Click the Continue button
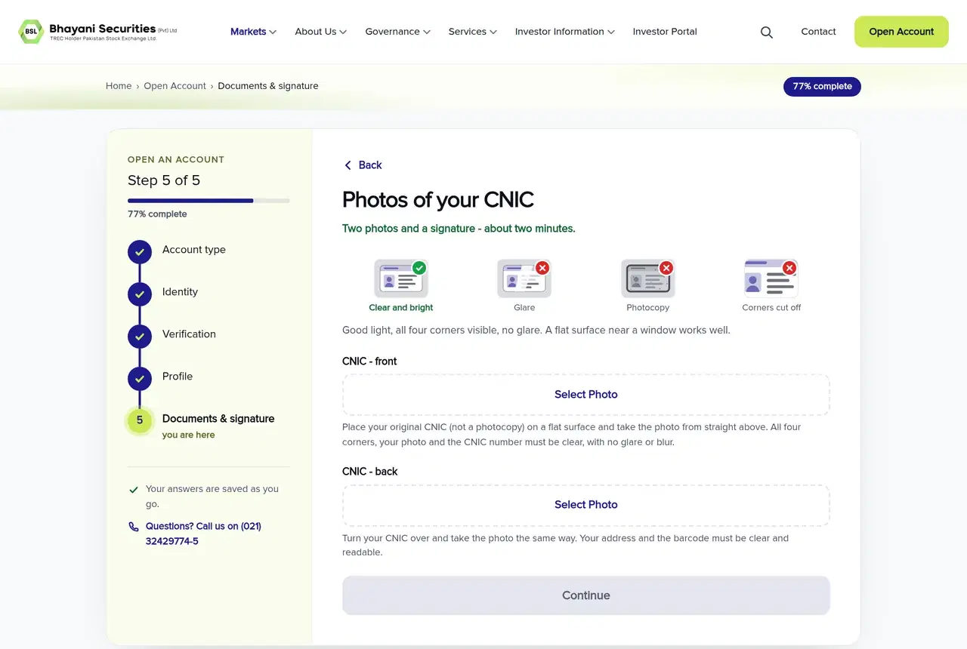This screenshot has height=649, width=967. tap(586, 595)
